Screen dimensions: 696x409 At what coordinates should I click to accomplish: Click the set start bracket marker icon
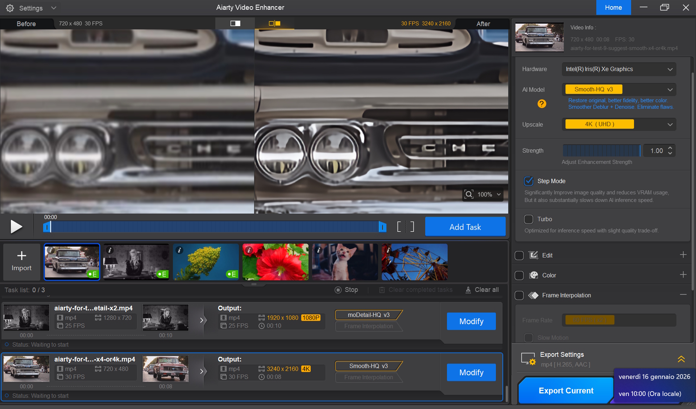tap(399, 227)
